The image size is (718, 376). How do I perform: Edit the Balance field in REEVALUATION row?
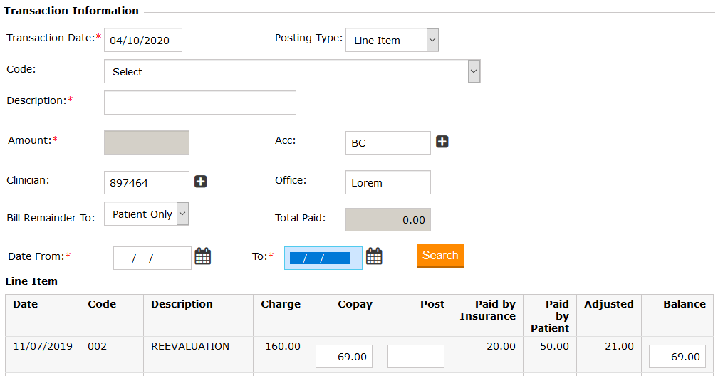point(677,356)
